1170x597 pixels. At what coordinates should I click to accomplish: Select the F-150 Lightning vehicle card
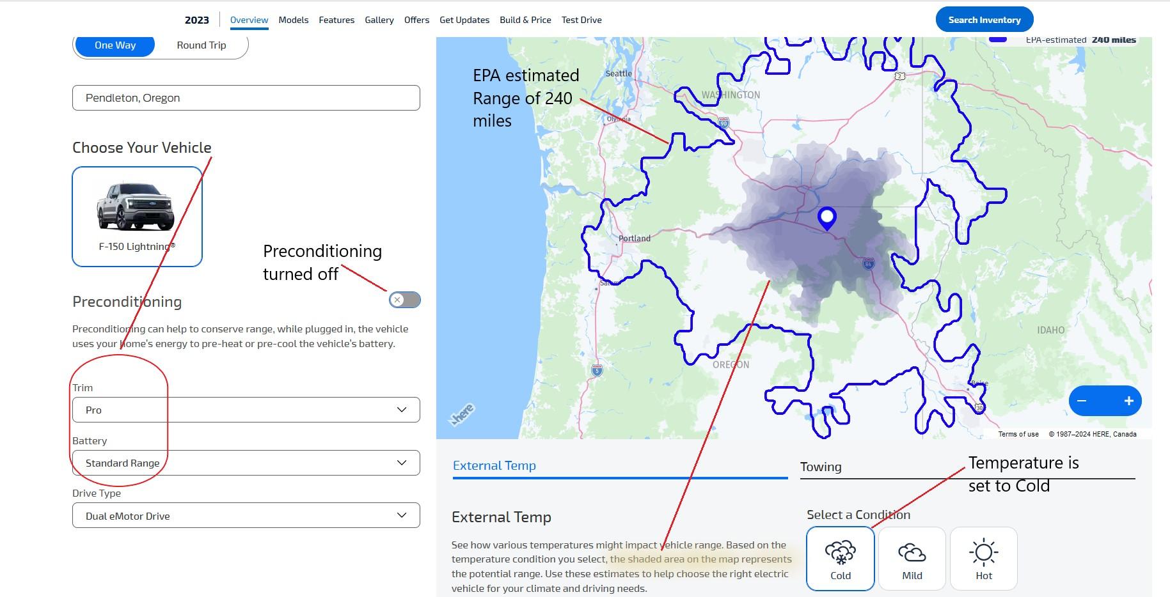(x=138, y=217)
